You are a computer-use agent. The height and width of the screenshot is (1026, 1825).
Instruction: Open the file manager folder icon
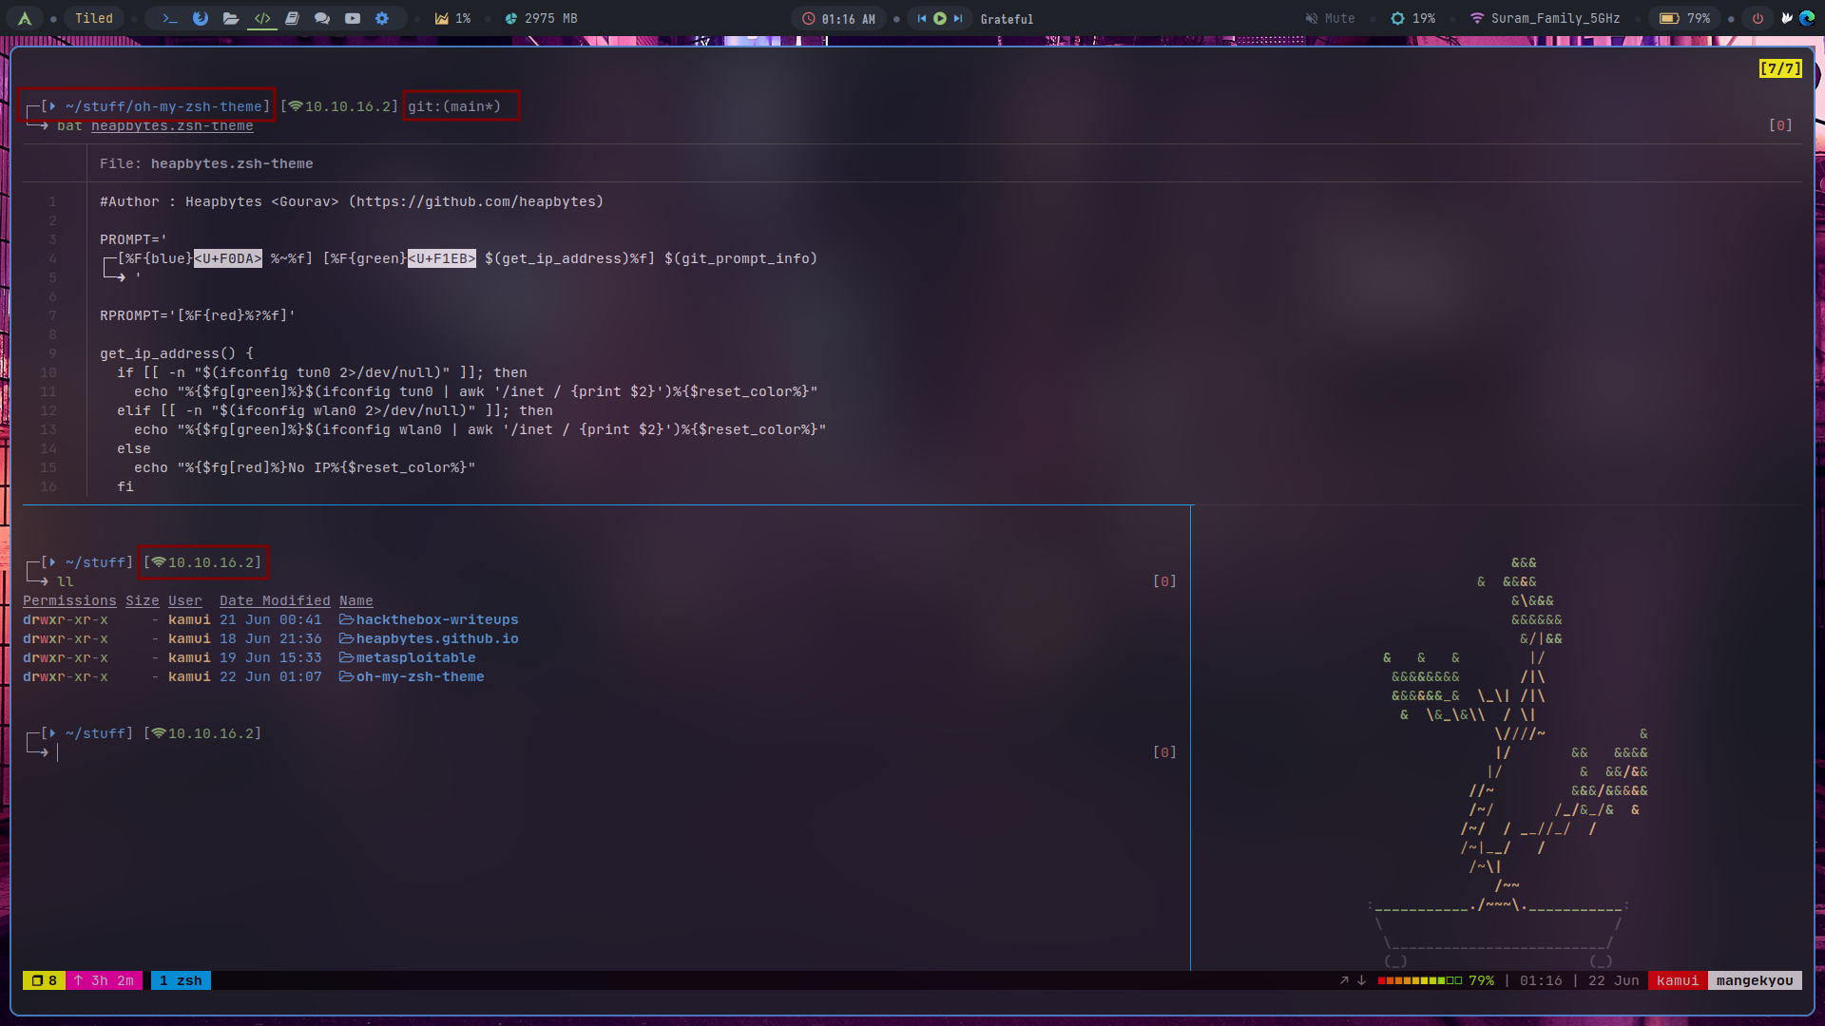pyautogui.click(x=231, y=18)
